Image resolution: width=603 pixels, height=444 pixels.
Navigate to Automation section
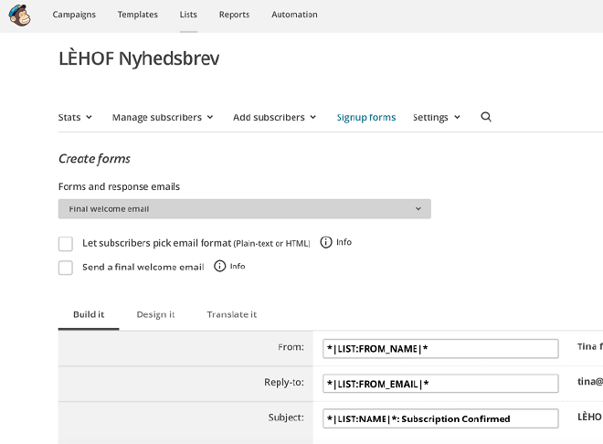coord(294,15)
